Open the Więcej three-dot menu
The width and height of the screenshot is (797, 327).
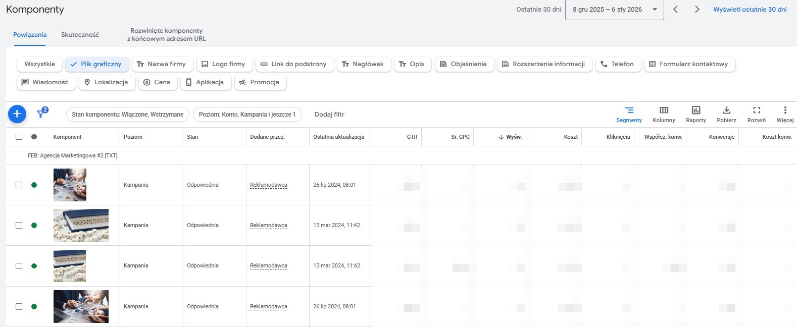(785, 114)
